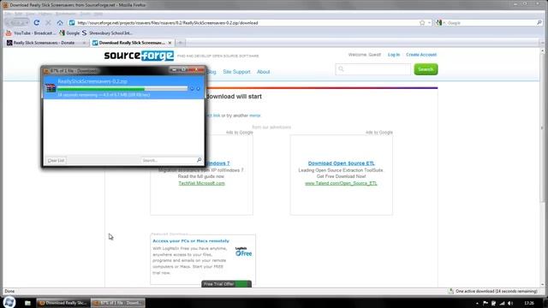Click the green Search button on SourceForge
This screenshot has height=308, width=548.
pyautogui.click(x=426, y=69)
